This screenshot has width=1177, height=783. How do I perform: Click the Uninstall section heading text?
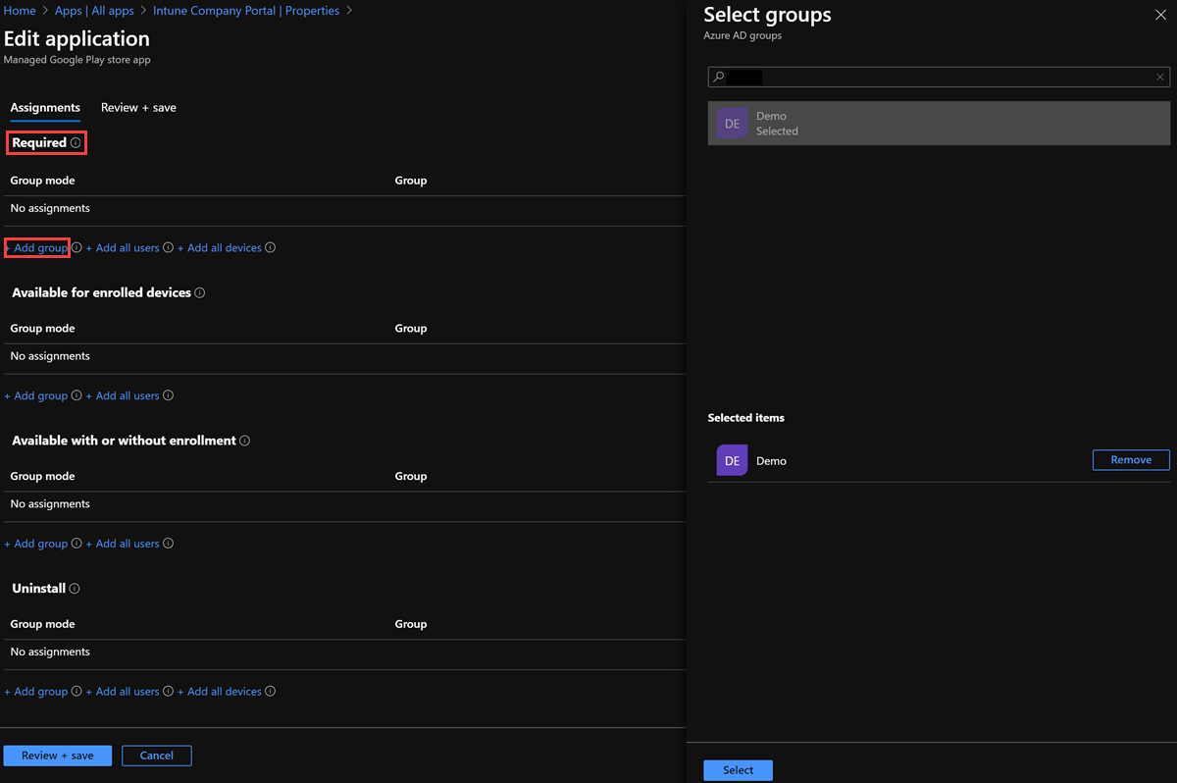[39, 589]
